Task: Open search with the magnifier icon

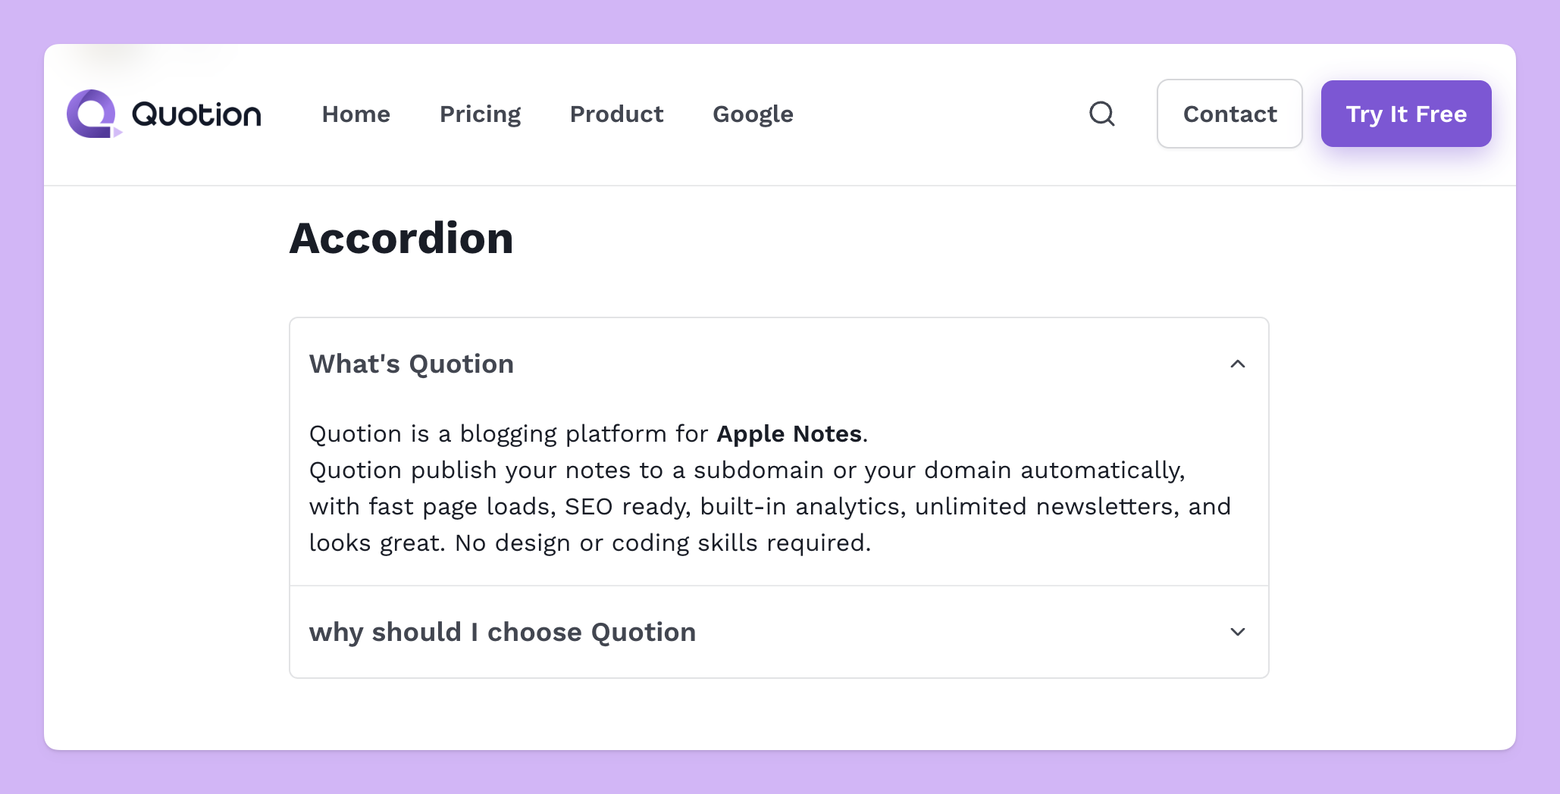Action: coord(1102,114)
